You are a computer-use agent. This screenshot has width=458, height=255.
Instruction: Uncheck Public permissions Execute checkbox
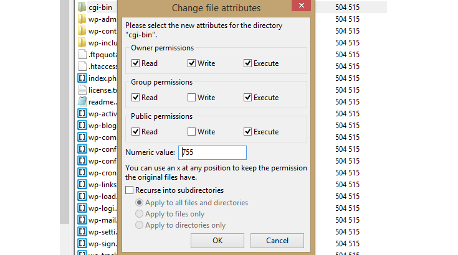click(248, 132)
